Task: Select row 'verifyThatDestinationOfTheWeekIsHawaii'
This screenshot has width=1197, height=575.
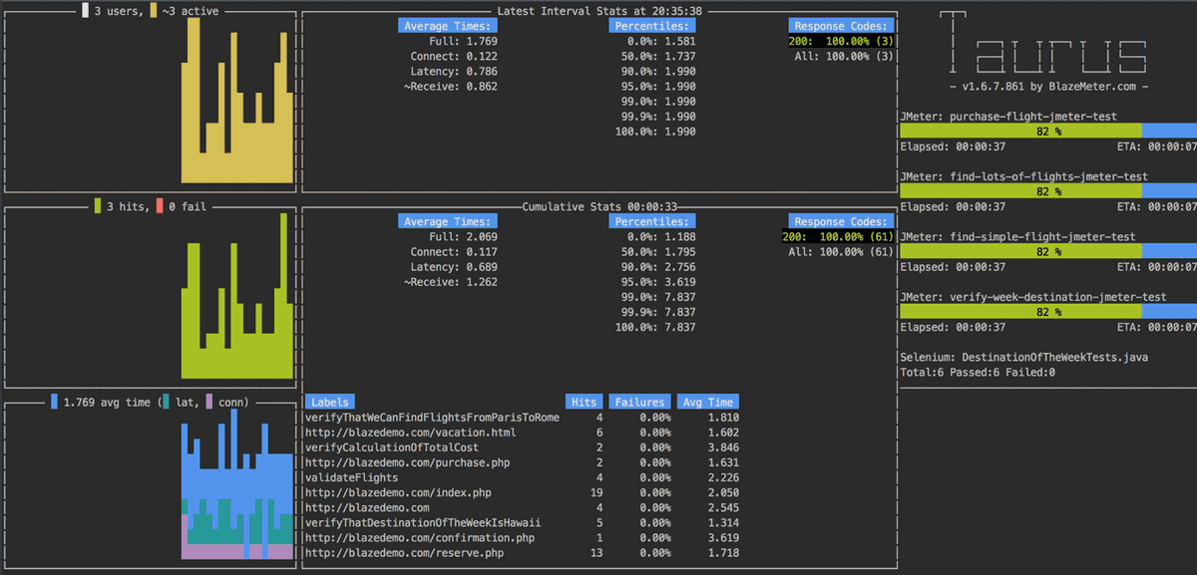Action: pyautogui.click(x=522, y=522)
